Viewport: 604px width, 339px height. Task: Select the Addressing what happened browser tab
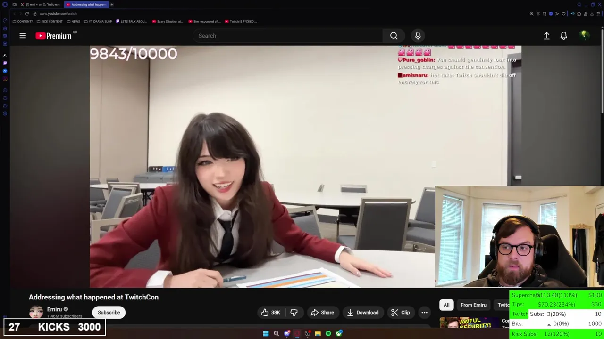click(x=86, y=4)
